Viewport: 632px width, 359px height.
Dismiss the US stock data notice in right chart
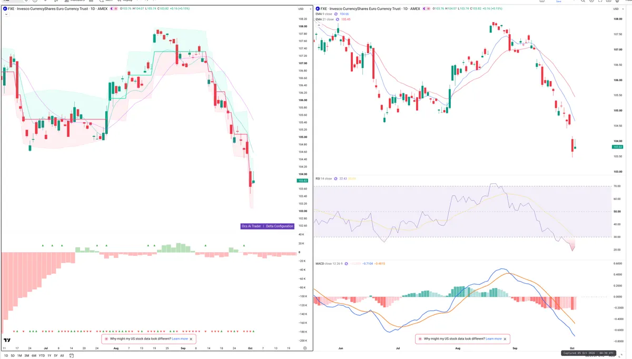[x=505, y=339]
